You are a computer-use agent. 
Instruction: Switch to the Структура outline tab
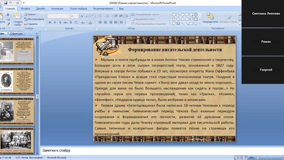(16, 33)
